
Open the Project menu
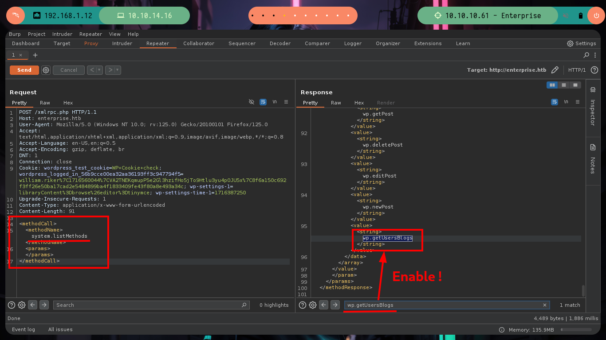click(37, 34)
